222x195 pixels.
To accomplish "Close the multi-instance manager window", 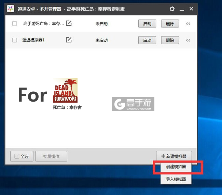I will 192,9.
